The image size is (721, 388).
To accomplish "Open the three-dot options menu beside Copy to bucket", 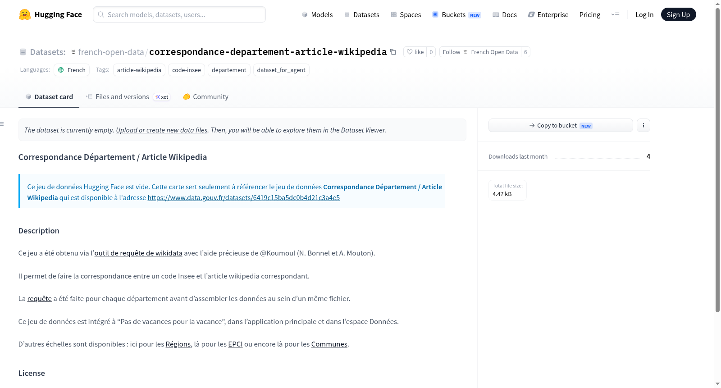I will pyautogui.click(x=643, y=125).
